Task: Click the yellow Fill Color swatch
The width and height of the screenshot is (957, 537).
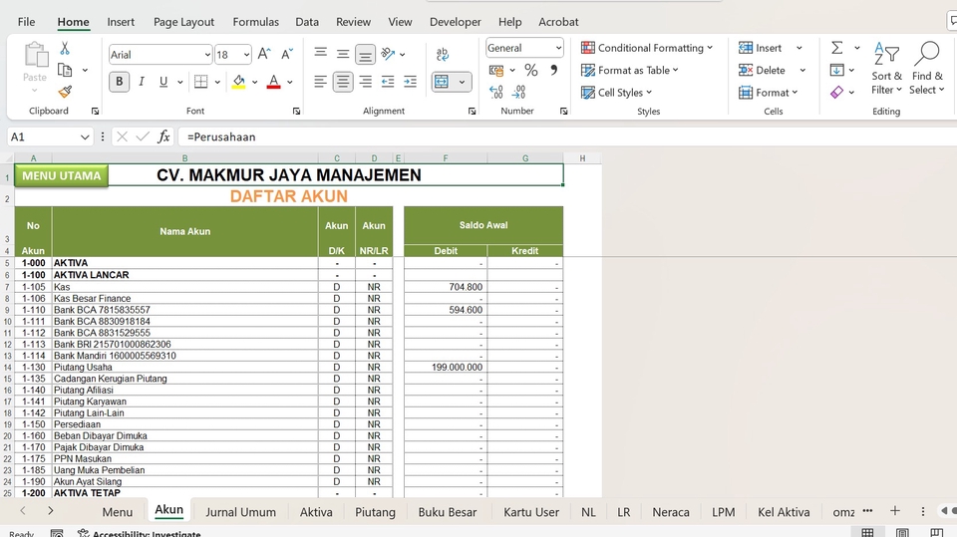Action: pyautogui.click(x=238, y=82)
